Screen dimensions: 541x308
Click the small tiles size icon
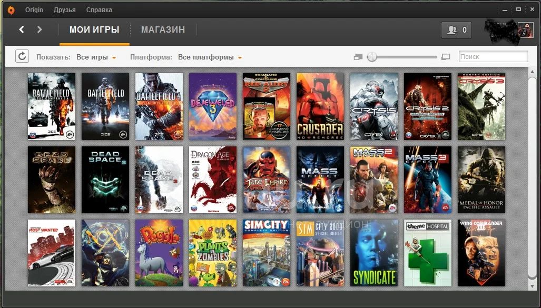[358, 57]
